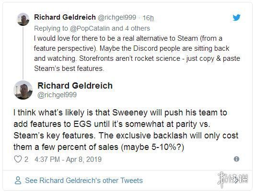Open the 4:37 PM - Apr 8, 2019 timestamp
The image size is (255, 193).
click(68, 159)
